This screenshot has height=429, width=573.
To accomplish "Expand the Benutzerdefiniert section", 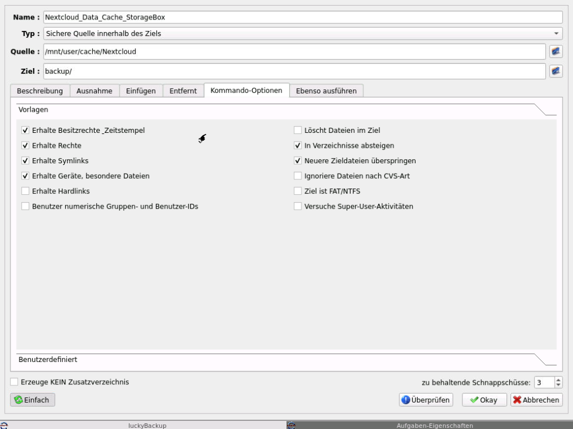I will [286, 360].
